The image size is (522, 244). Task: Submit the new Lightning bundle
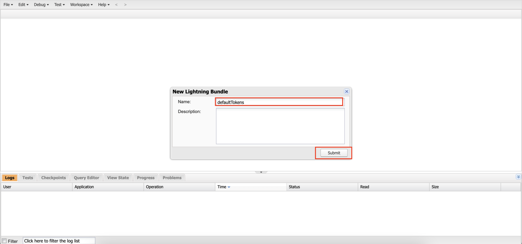334,153
